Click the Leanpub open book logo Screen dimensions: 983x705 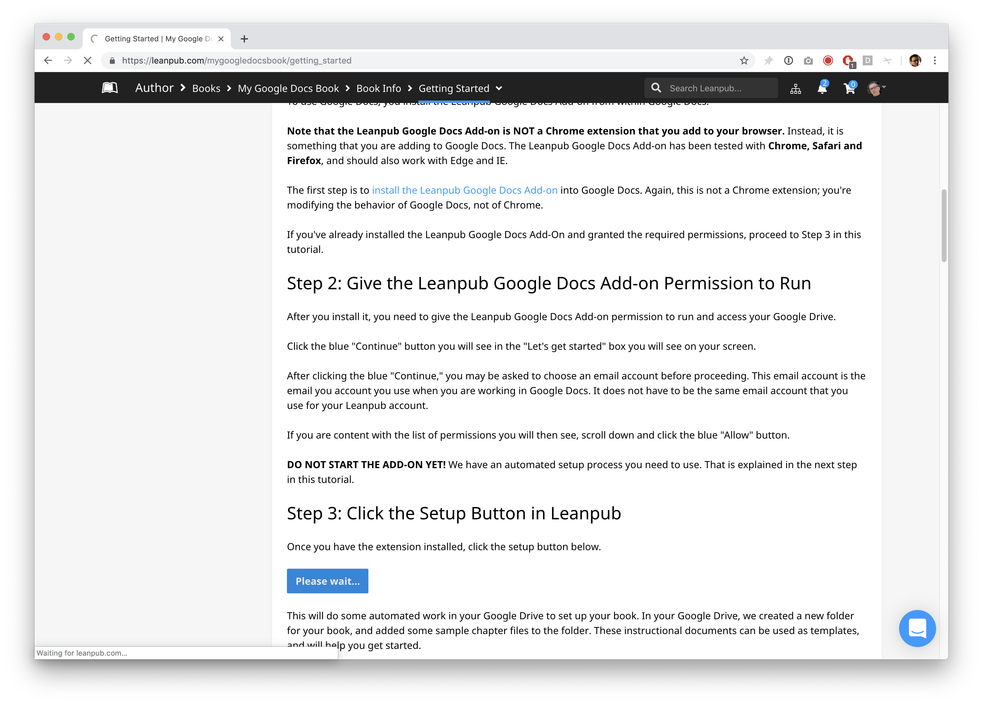point(110,88)
